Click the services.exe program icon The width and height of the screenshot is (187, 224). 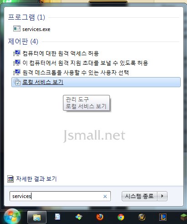coord(17,29)
